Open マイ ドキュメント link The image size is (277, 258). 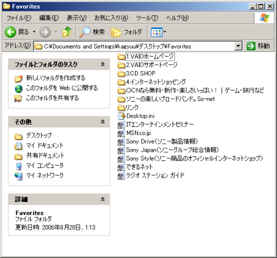point(45,145)
